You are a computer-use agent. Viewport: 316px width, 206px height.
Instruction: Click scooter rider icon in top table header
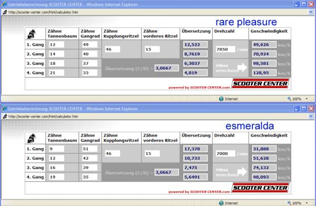tap(32, 34)
